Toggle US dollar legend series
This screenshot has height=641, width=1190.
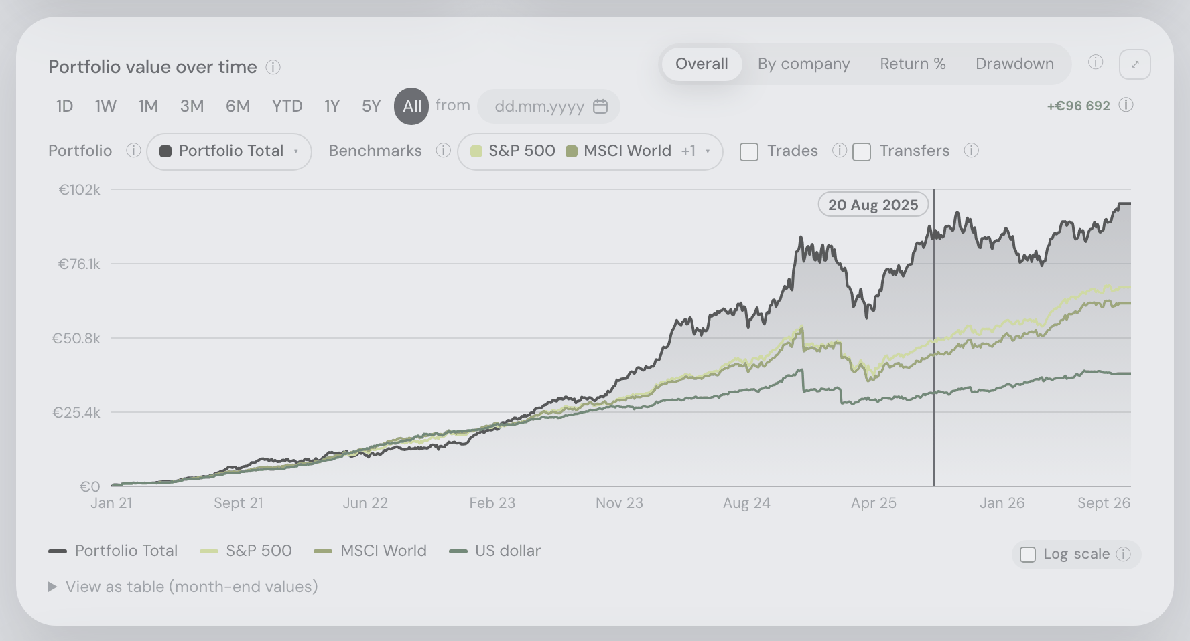pyautogui.click(x=495, y=551)
